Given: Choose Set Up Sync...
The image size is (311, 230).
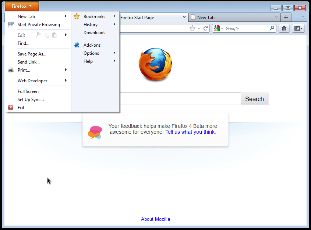Looking at the screenshot, I should pos(31,100).
